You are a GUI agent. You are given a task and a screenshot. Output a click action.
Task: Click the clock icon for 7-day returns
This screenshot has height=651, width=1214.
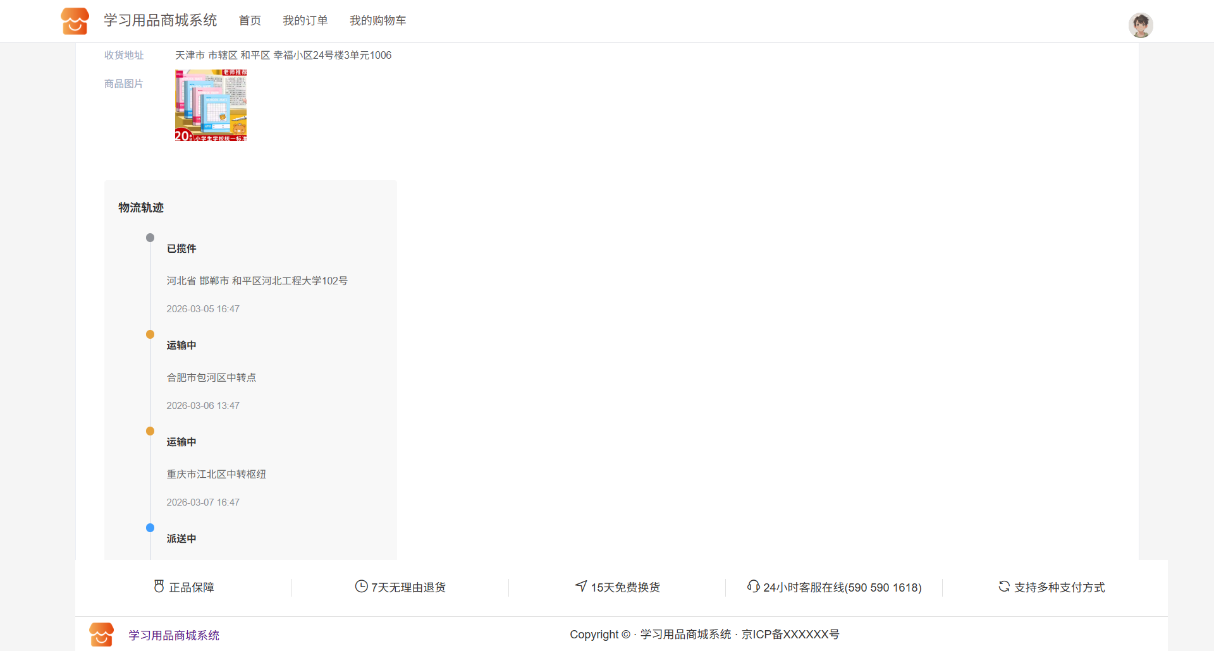coord(361,587)
